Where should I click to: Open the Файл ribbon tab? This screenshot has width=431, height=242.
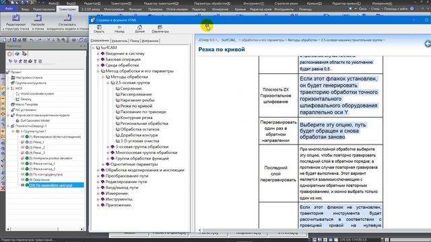click(9, 9)
